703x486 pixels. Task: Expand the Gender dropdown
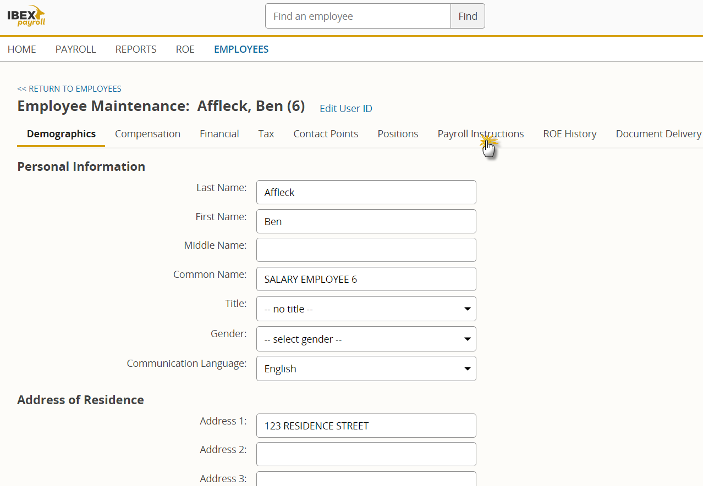click(x=366, y=339)
